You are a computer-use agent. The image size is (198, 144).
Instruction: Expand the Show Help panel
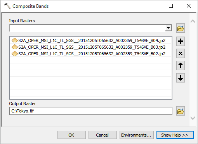175,135
